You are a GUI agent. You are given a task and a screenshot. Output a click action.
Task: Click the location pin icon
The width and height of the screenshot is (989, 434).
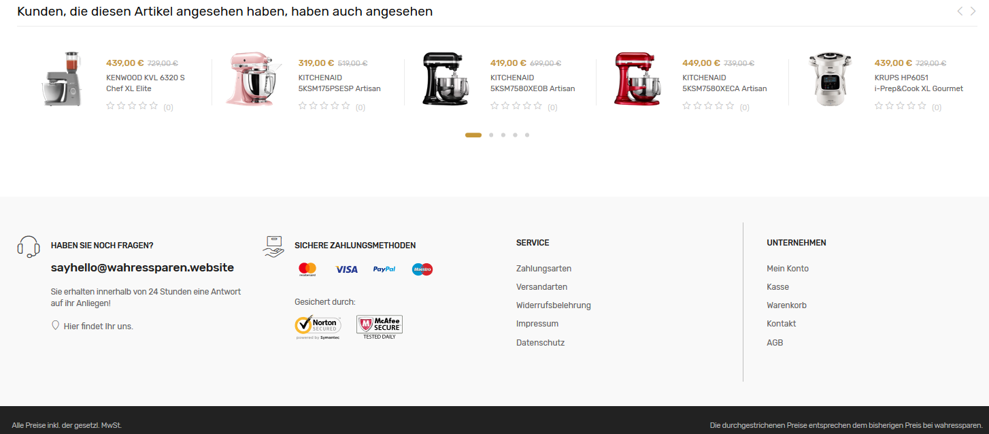click(56, 326)
